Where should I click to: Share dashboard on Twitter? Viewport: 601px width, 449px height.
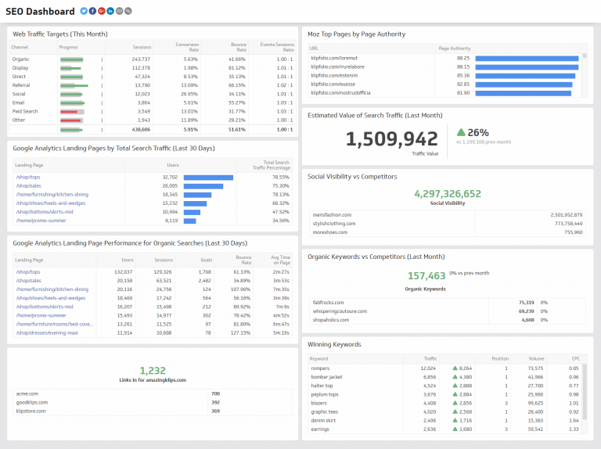(x=84, y=11)
